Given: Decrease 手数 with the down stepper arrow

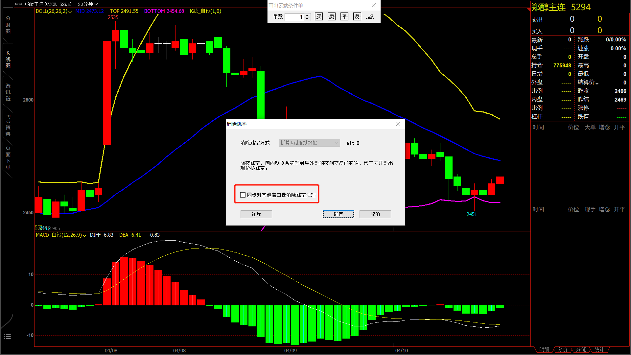Looking at the screenshot, I should [307, 19].
